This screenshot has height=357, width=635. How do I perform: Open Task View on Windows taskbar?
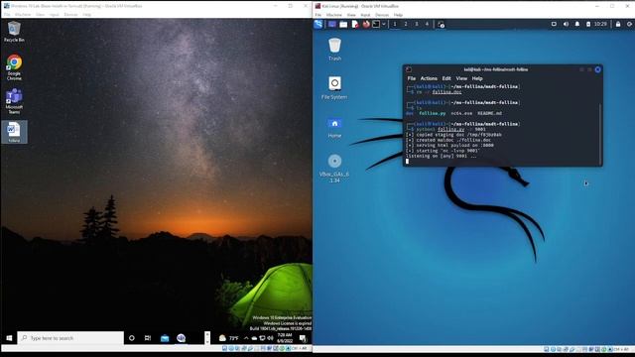tap(148, 338)
